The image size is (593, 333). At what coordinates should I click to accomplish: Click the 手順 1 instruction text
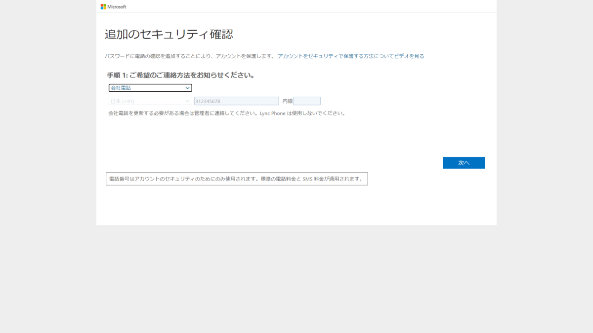pos(181,75)
